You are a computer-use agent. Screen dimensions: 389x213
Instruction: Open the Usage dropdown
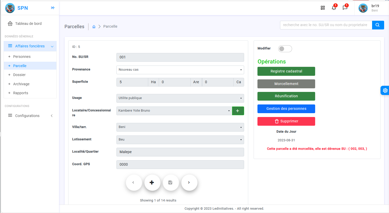[180, 98]
